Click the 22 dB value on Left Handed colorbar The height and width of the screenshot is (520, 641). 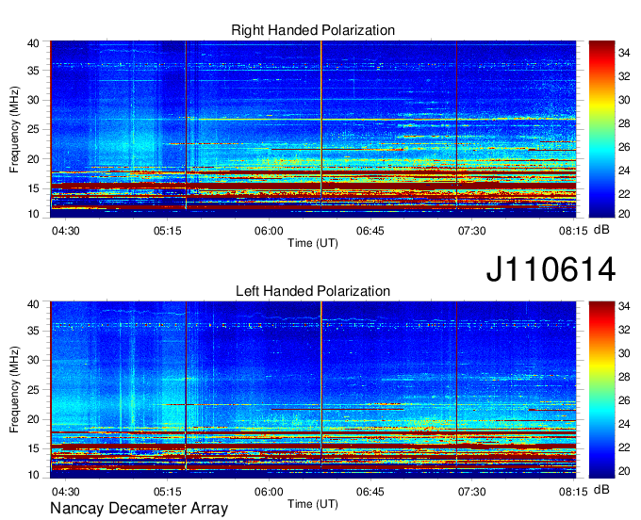coord(624,447)
